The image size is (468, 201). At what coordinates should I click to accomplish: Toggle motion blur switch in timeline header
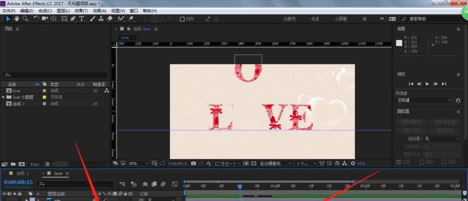163,184
